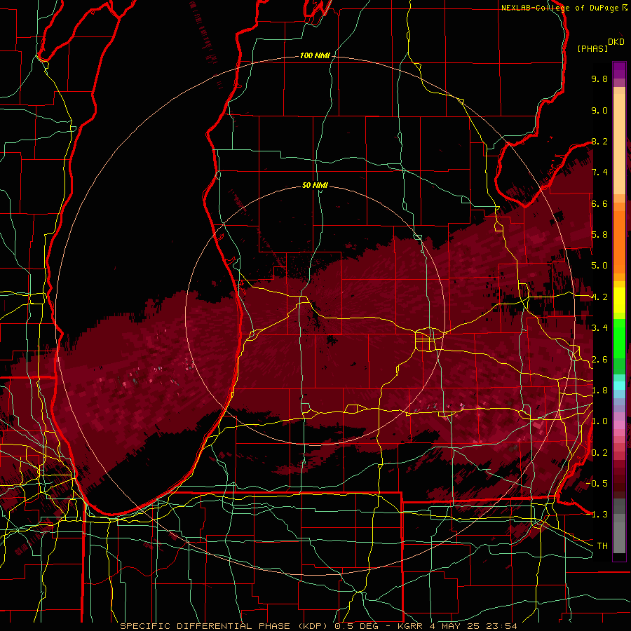The height and width of the screenshot is (631, 631).
Task: Pick the cyan segment of the color bar
Action: click(x=619, y=385)
